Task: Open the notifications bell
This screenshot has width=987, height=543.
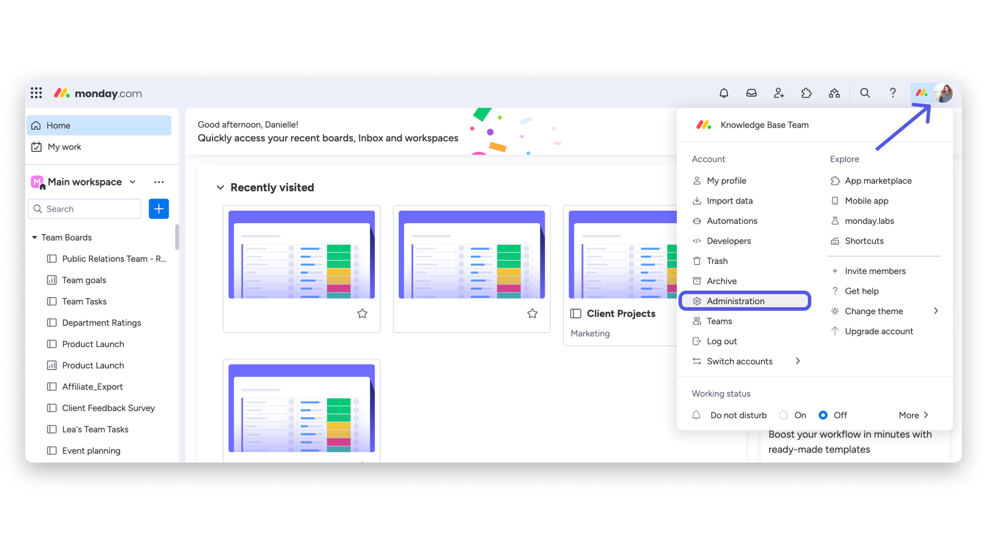Action: pyautogui.click(x=723, y=93)
